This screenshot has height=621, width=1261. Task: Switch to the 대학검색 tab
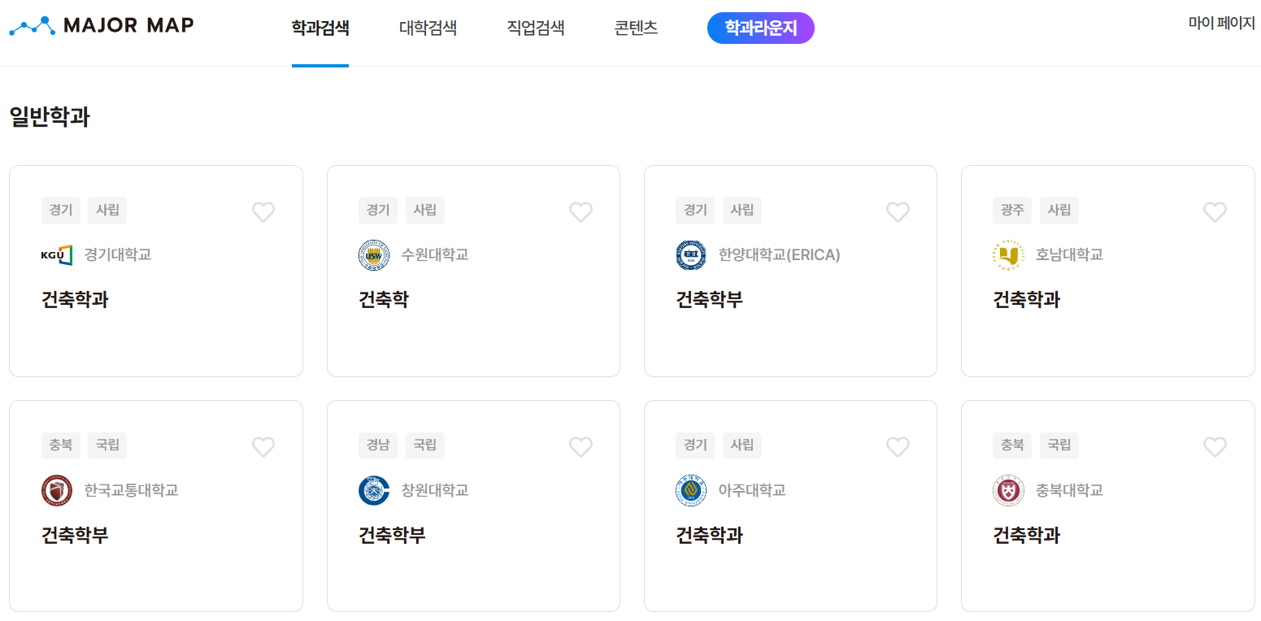click(x=428, y=27)
